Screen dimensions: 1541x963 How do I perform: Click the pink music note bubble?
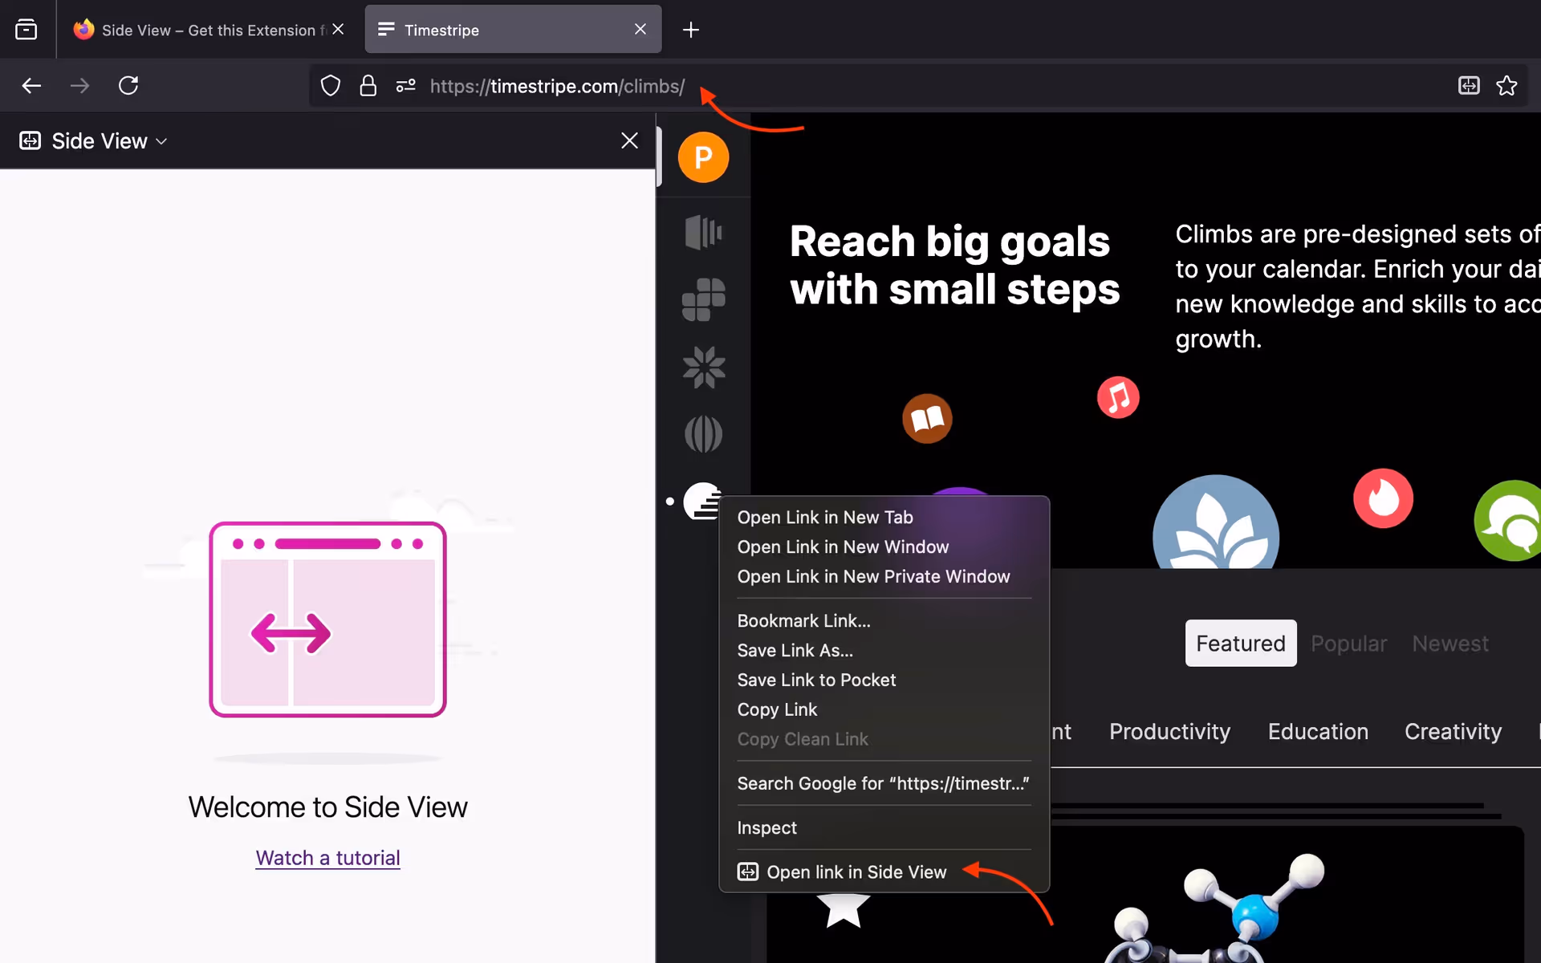[x=1118, y=397]
